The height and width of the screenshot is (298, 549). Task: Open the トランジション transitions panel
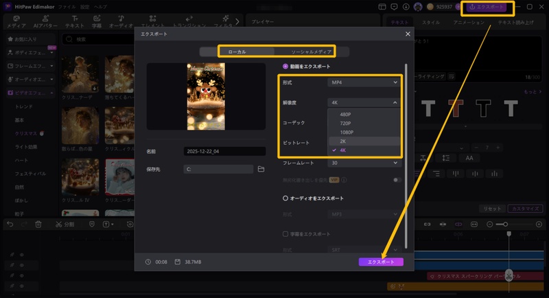189,22
